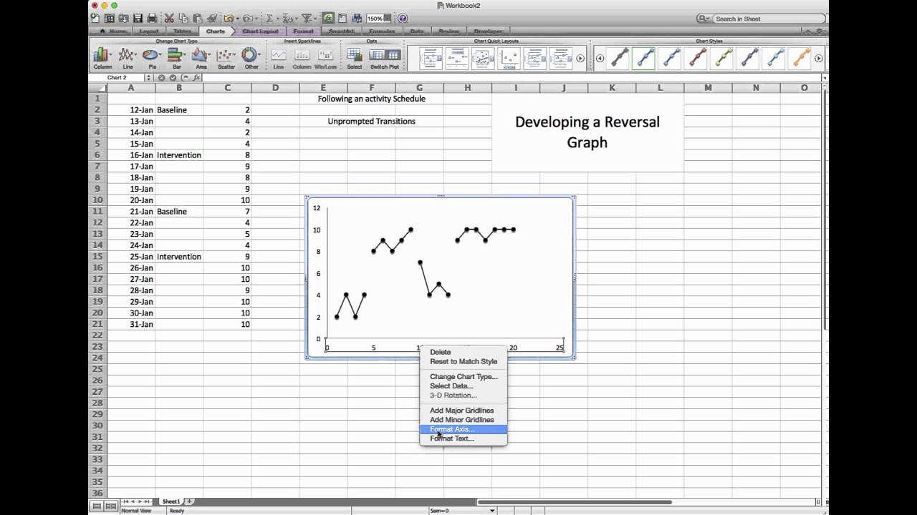
Task: Select cell B6 containing Intervention
Action: pos(179,155)
